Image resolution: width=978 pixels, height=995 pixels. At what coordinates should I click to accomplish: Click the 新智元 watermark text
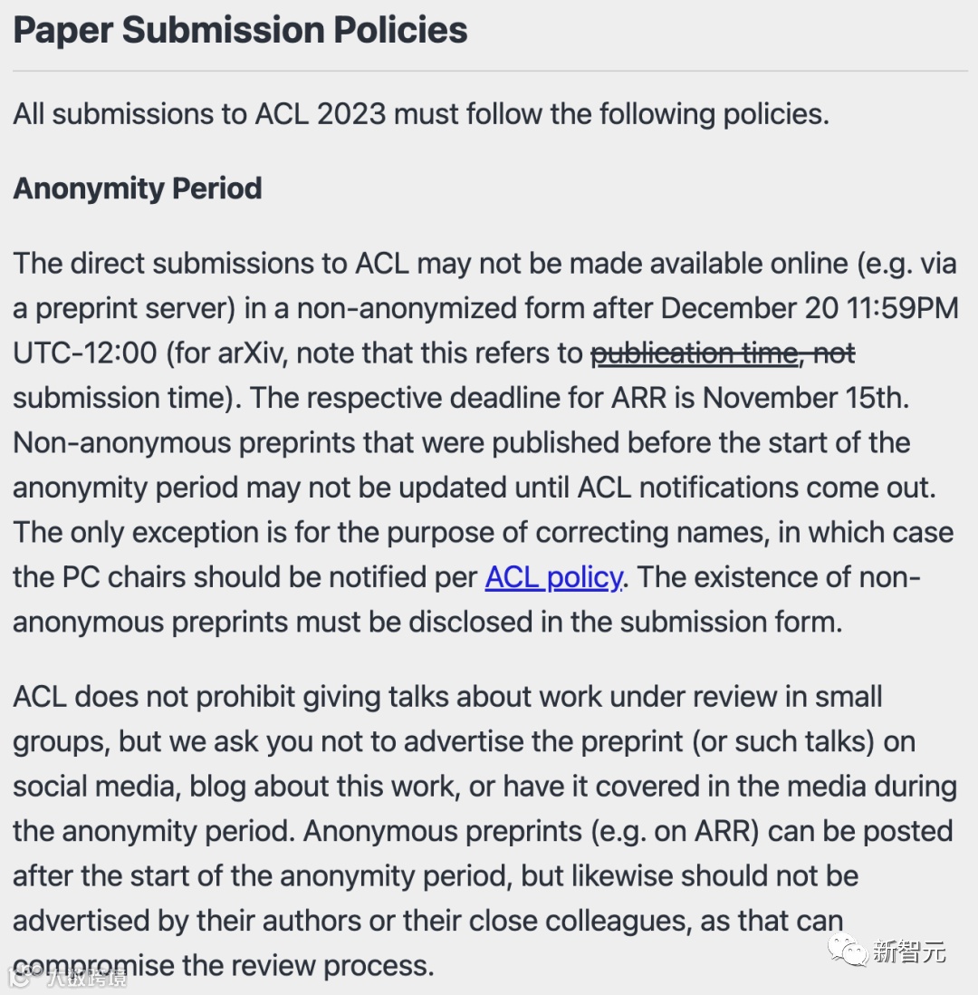909,952
